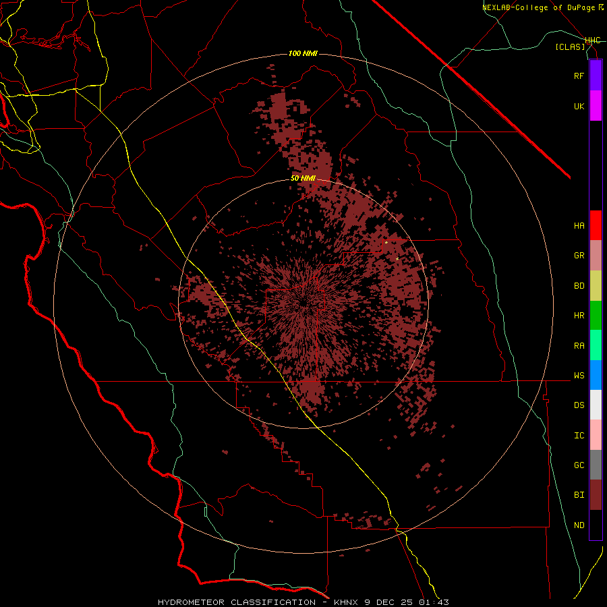Click the HR legend label
607x607 pixels.
click(x=579, y=316)
